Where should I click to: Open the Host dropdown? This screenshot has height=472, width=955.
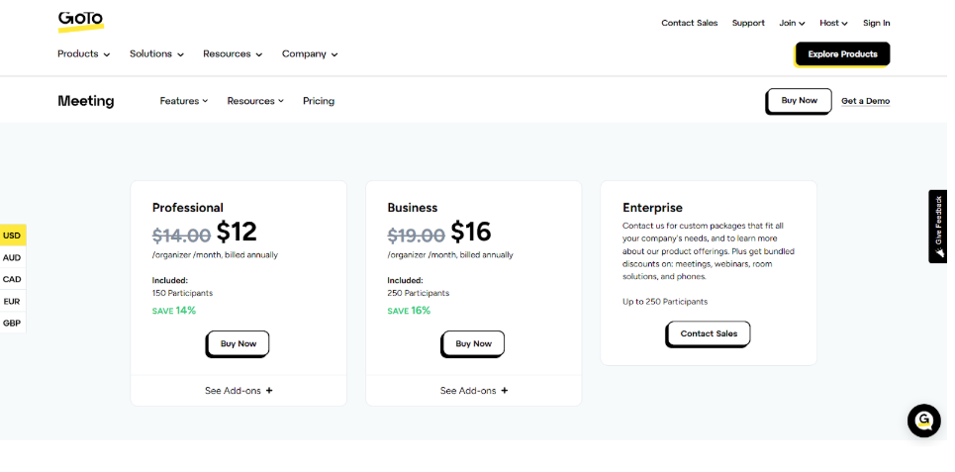[833, 23]
